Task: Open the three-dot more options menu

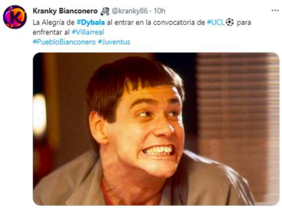Action: 275,11
